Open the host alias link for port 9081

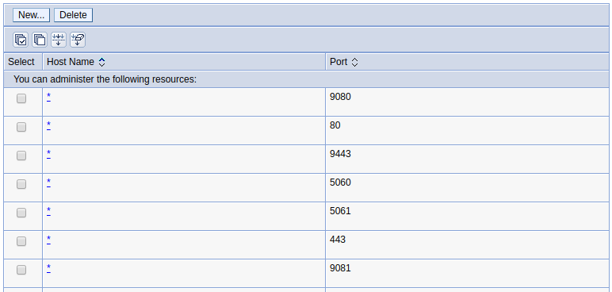click(49, 267)
